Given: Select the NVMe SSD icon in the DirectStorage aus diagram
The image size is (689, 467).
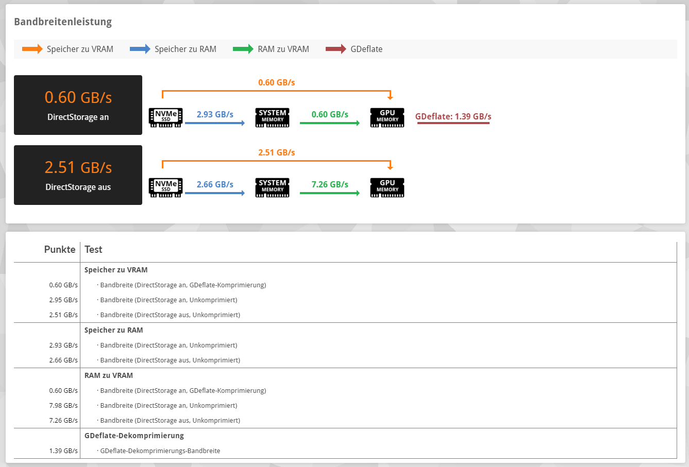Looking at the screenshot, I should (165, 187).
